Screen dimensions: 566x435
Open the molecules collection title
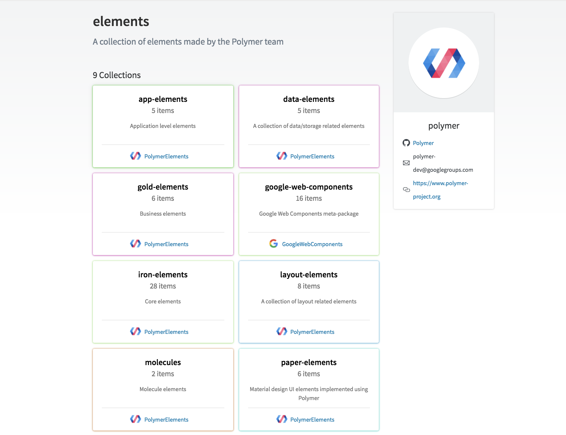tap(163, 362)
